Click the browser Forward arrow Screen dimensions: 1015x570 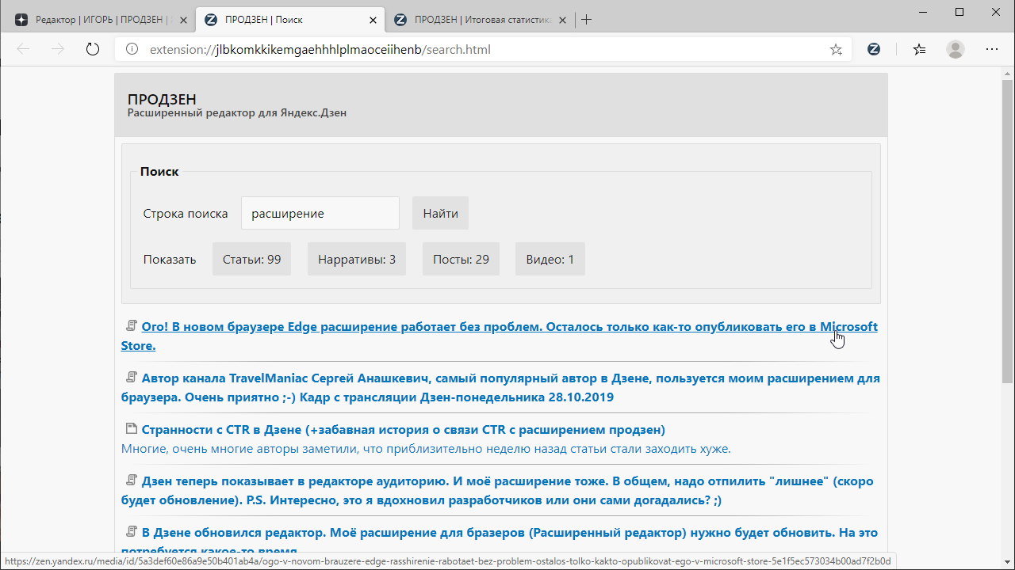tap(58, 49)
